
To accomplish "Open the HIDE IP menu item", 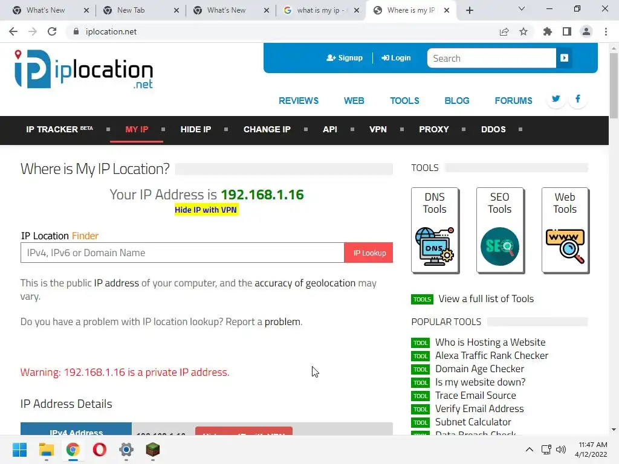I will click(196, 129).
